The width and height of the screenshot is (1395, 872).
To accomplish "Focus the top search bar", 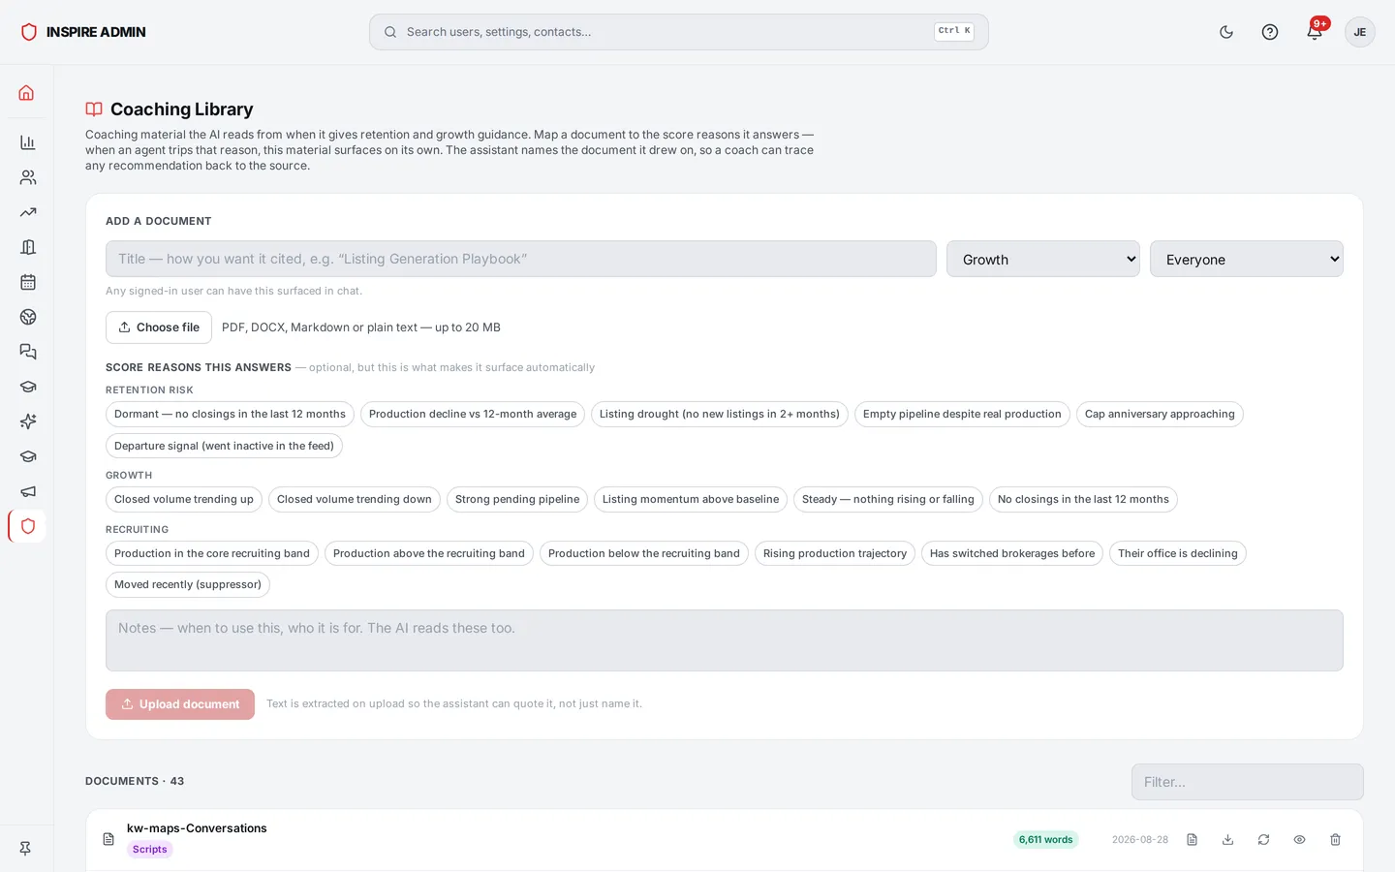I will pos(679,32).
